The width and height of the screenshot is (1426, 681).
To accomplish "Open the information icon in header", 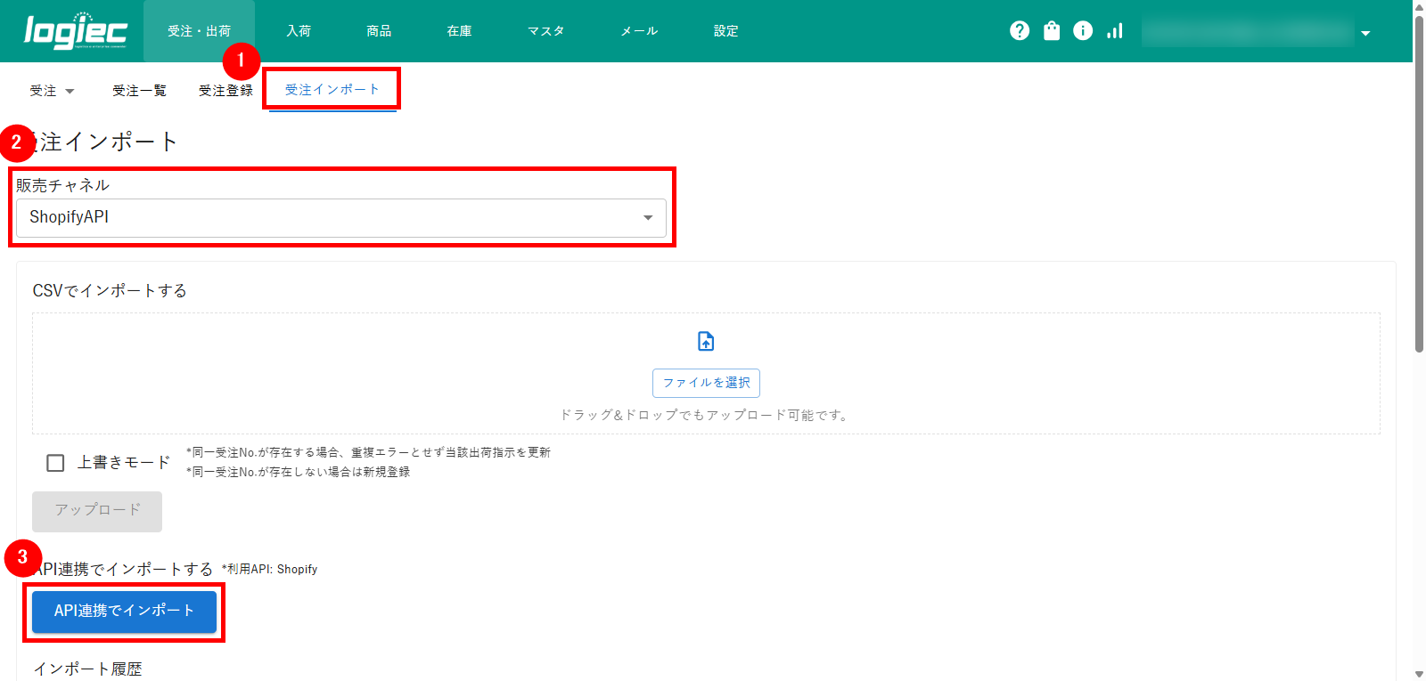I will tap(1083, 31).
